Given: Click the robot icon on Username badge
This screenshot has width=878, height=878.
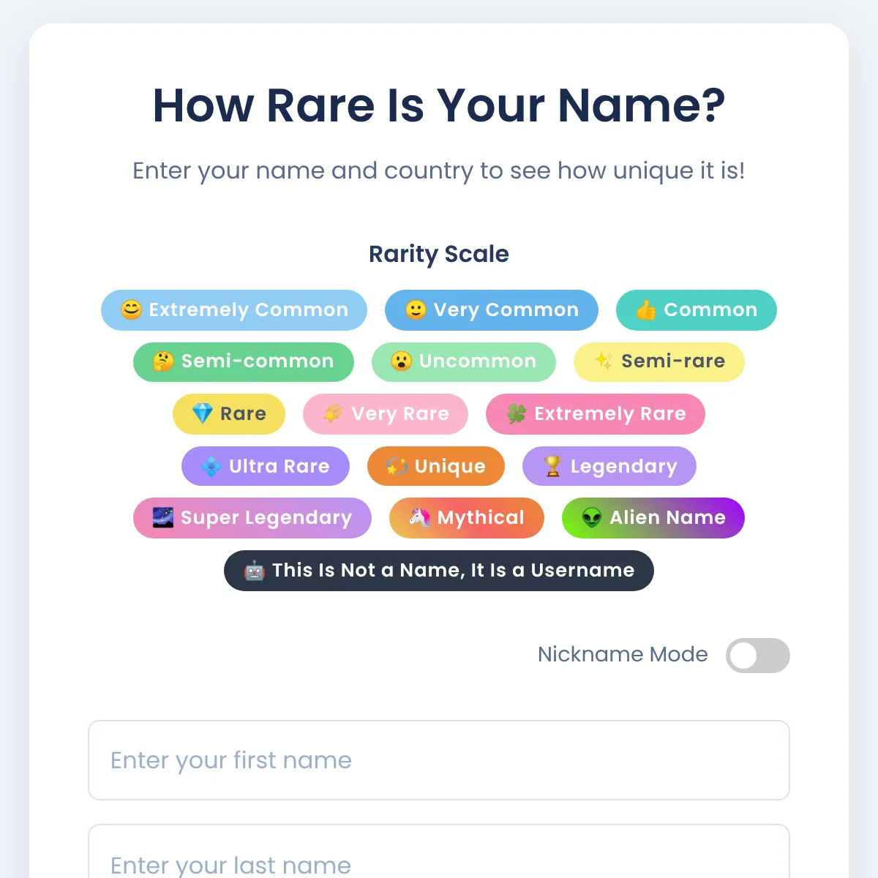Looking at the screenshot, I should click(254, 571).
